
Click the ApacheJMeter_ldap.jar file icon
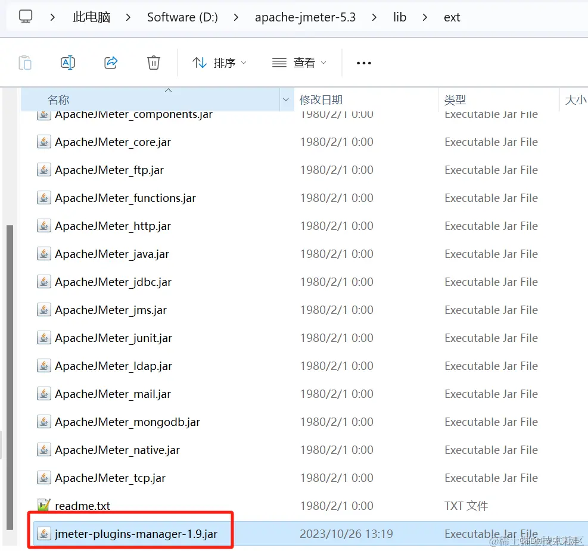click(x=44, y=366)
